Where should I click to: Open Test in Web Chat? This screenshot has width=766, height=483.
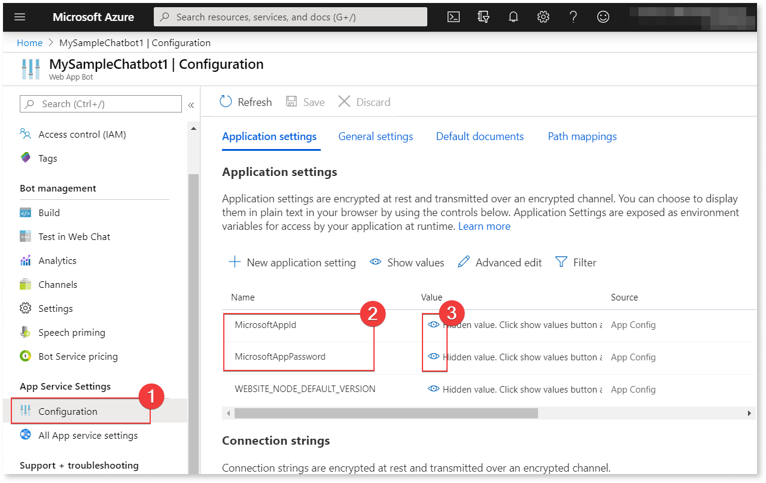click(74, 236)
